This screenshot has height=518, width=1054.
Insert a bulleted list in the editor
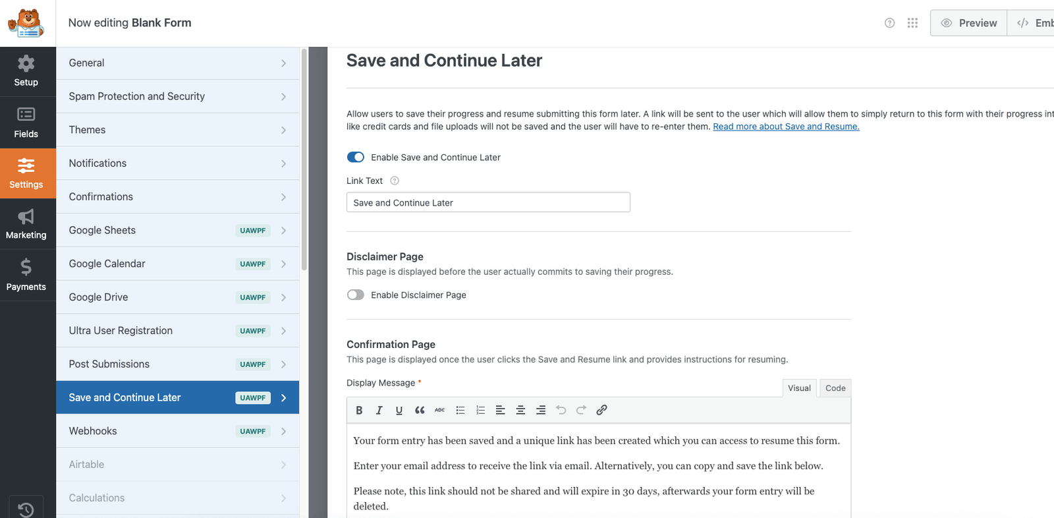460,410
